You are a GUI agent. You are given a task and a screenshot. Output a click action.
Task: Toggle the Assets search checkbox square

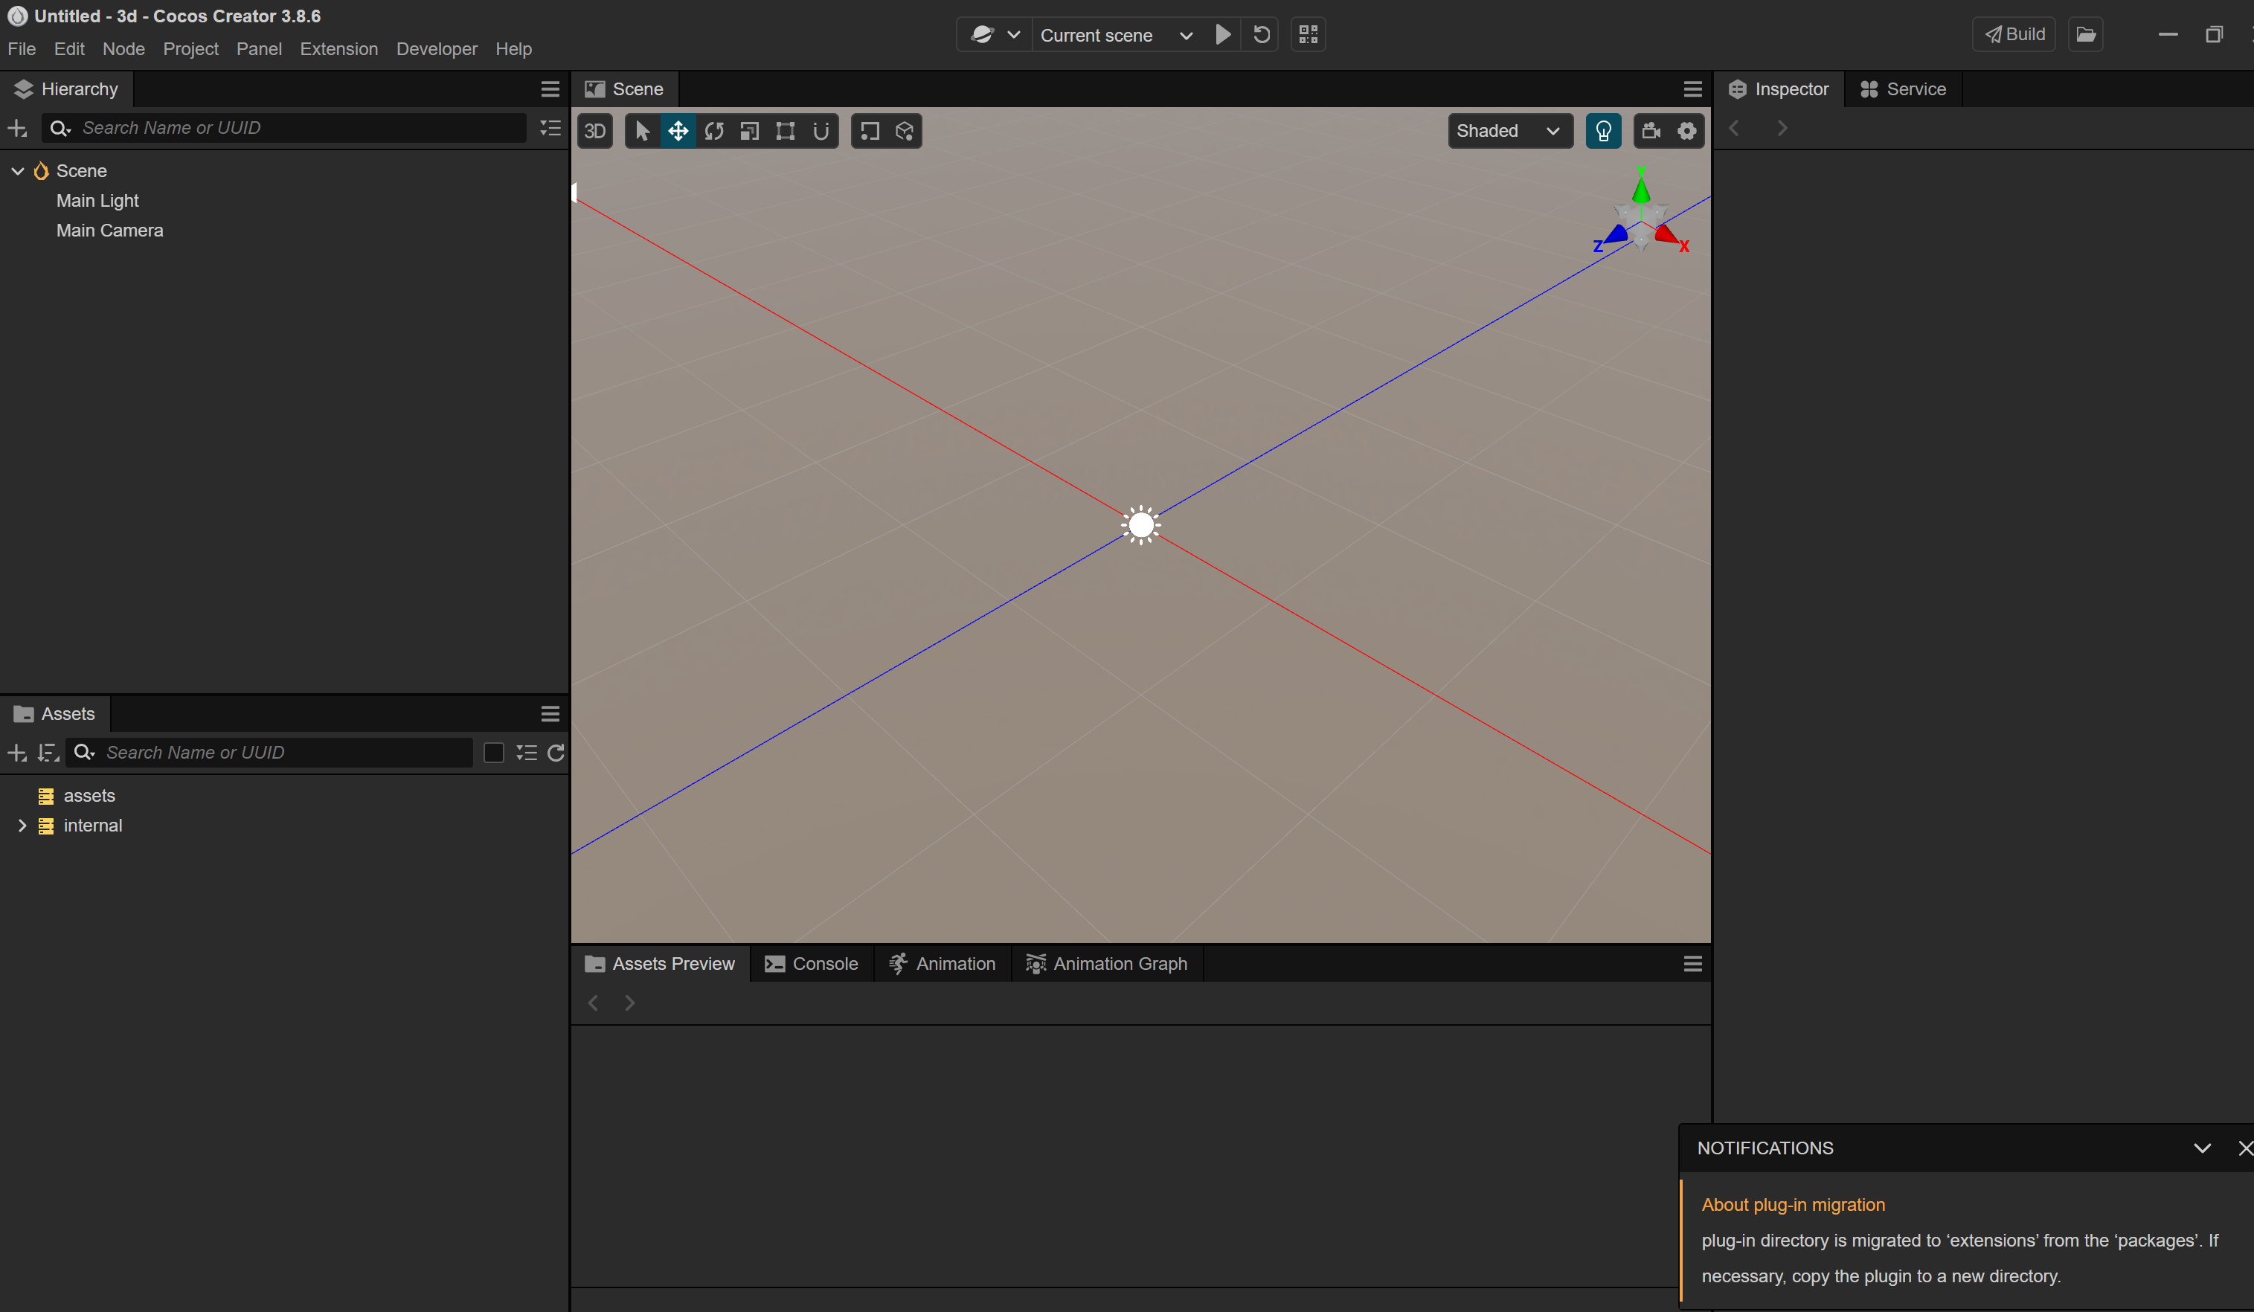pos(493,753)
